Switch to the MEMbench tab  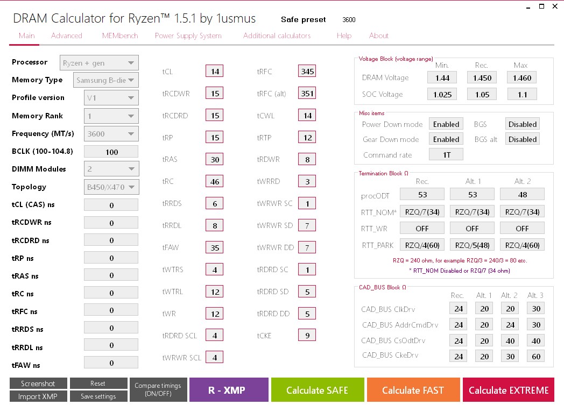point(120,35)
